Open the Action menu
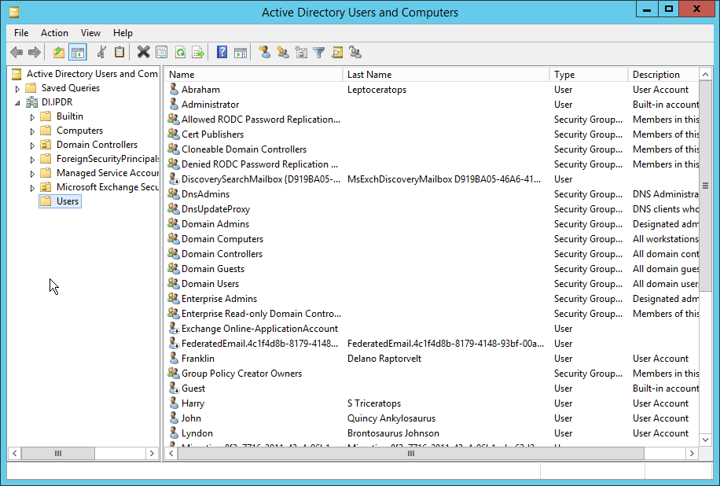The width and height of the screenshot is (720, 486). (x=54, y=33)
